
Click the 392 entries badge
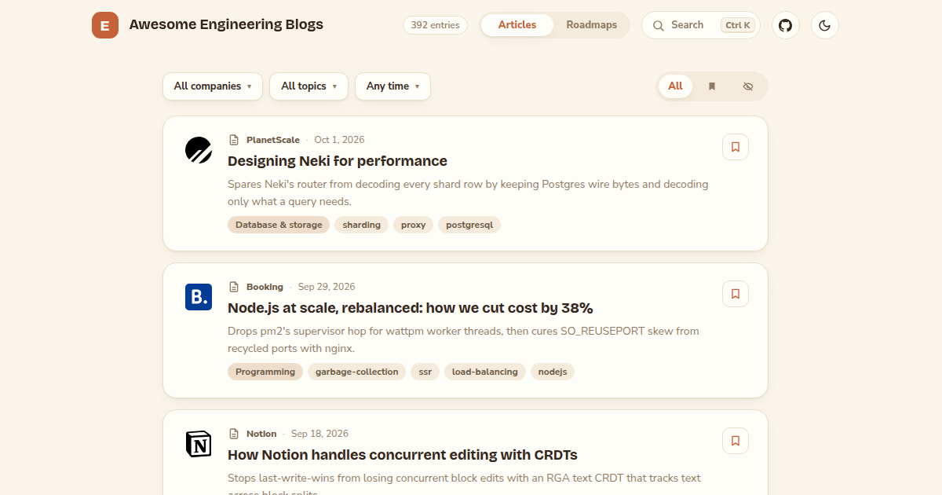[x=435, y=25]
